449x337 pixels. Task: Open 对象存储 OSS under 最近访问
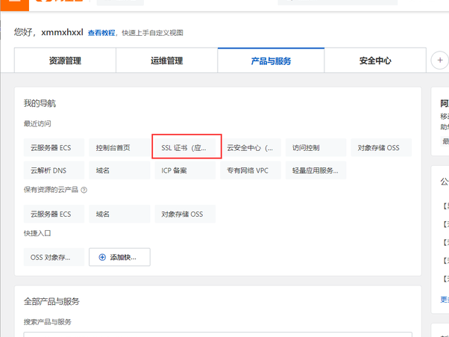pyautogui.click(x=381, y=148)
